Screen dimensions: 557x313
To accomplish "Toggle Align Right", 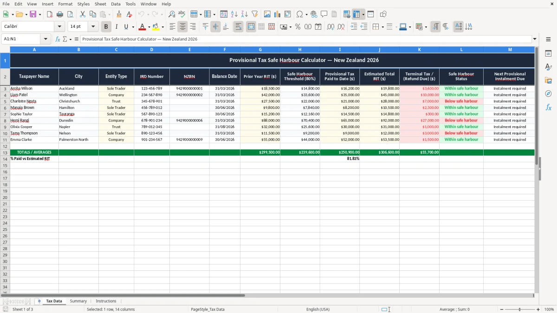I will (x=193, y=27).
